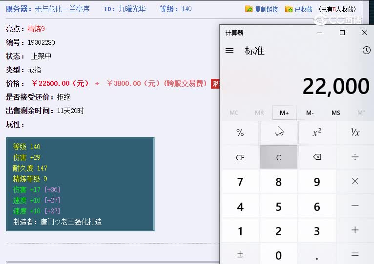Screen dimensions: 374x264
Task: Click the status text 上架中
Action: click(41, 56)
